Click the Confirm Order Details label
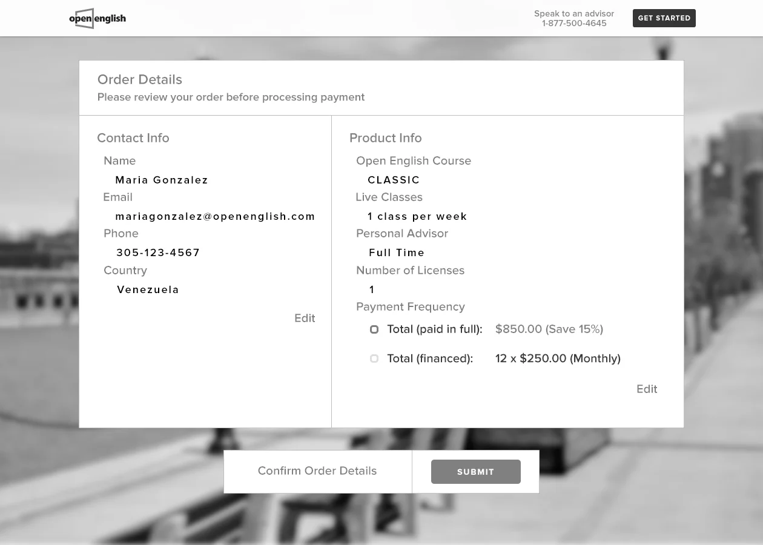The image size is (763, 545). click(317, 471)
